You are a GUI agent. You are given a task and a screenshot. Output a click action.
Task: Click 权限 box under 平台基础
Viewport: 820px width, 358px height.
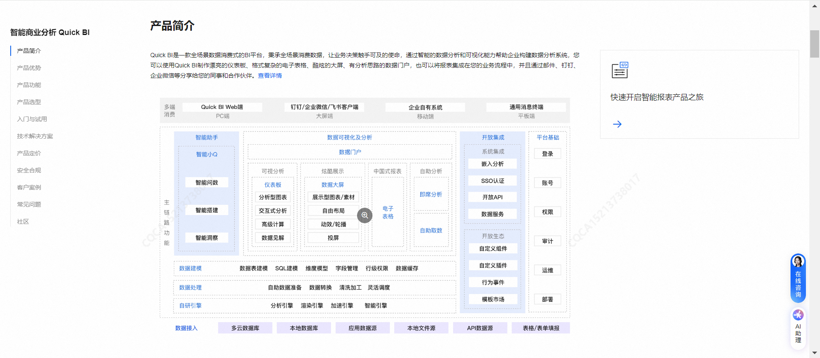[548, 212]
